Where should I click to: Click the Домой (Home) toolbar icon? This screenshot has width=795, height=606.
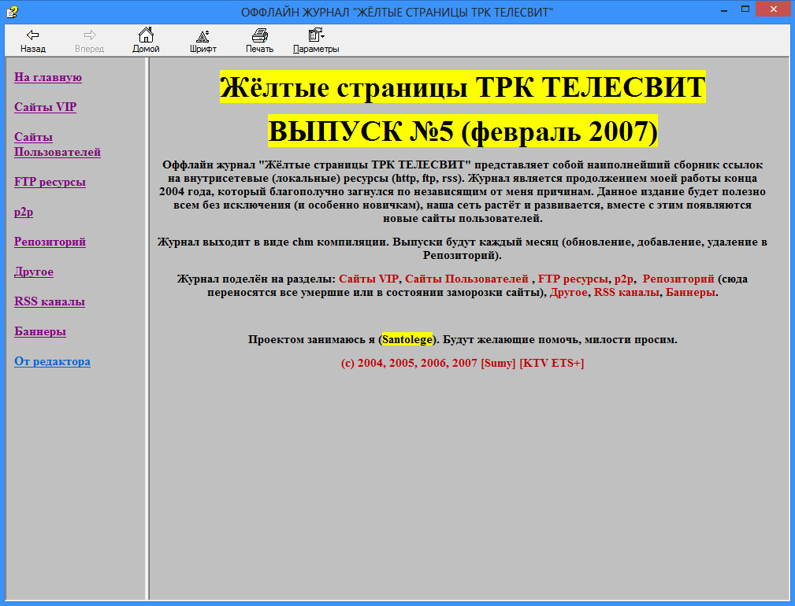pos(146,40)
